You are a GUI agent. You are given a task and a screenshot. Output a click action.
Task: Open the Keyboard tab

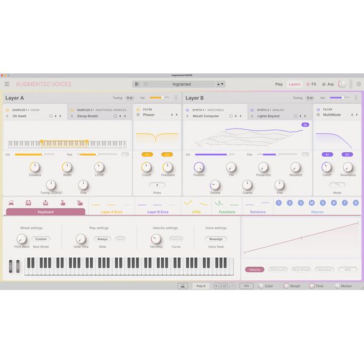tap(45, 212)
